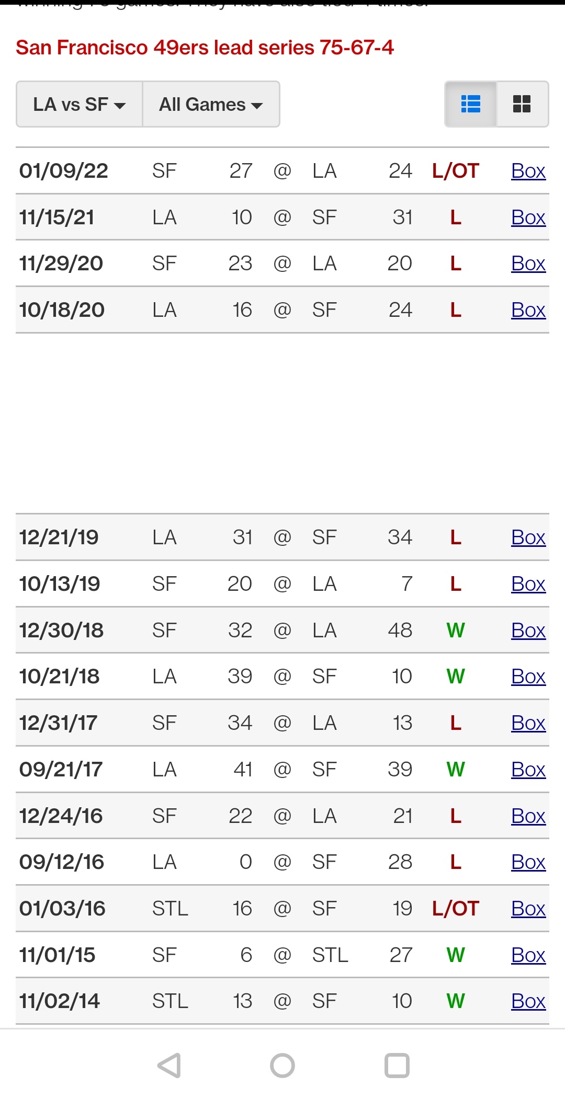The height and width of the screenshot is (1099, 565).
Task: View Box link for 09/21/17 game
Action: 528,770
